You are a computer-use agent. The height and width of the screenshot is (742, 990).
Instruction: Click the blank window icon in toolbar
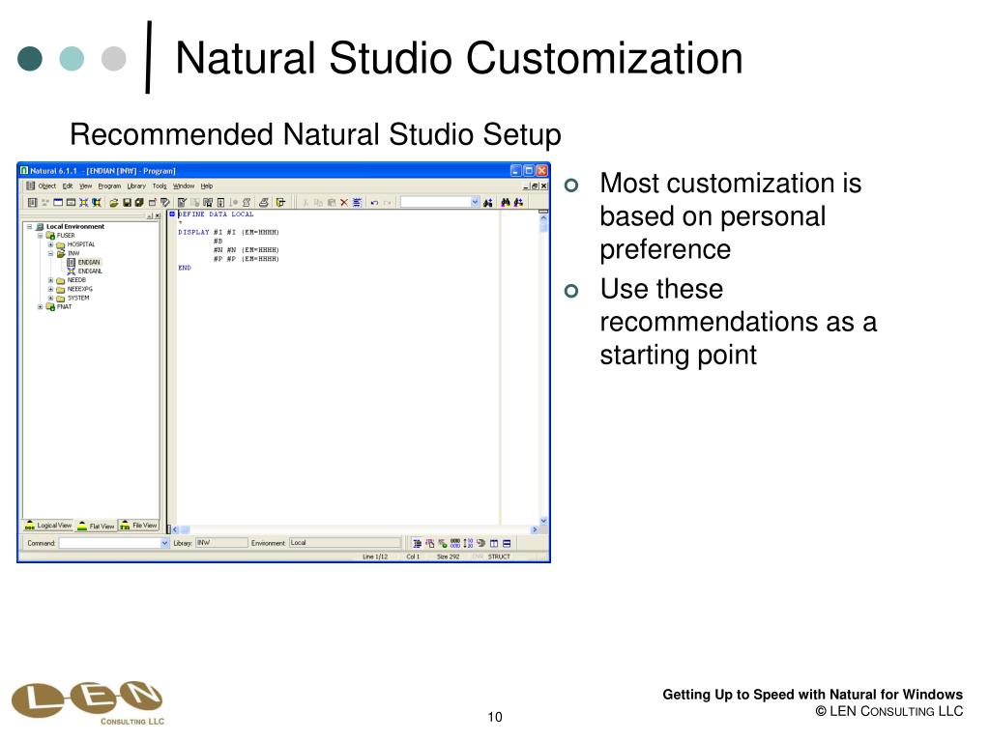(x=58, y=203)
